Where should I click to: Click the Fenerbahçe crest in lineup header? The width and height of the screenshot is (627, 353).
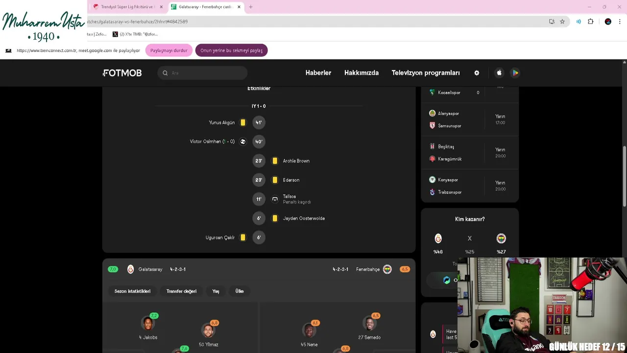387,269
